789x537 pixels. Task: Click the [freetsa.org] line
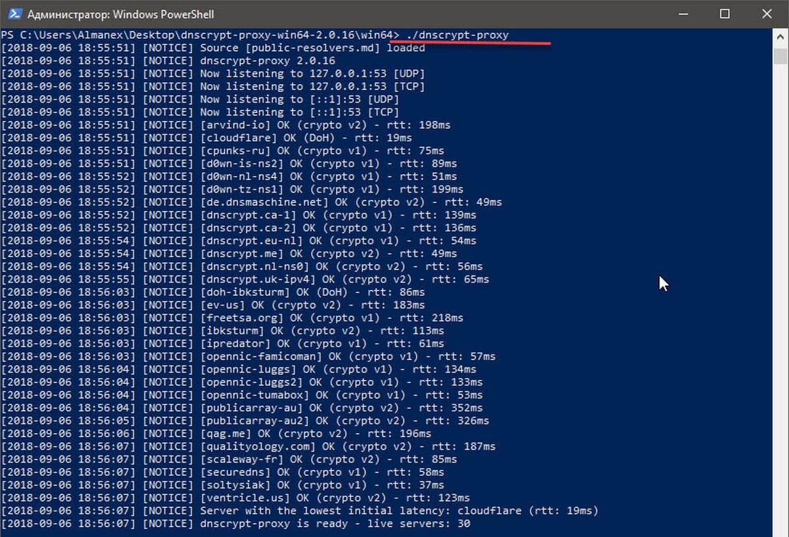pyautogui.click(x=232, y=317)
